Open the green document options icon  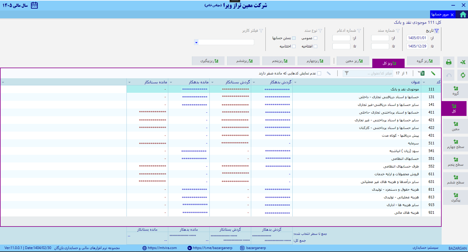[x=423, y=73]
